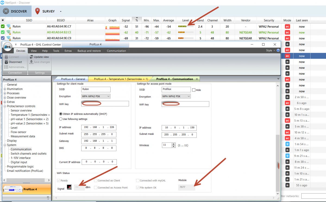Open the tab list dropdown arrow at right of tabs

(x=278, y=79)
